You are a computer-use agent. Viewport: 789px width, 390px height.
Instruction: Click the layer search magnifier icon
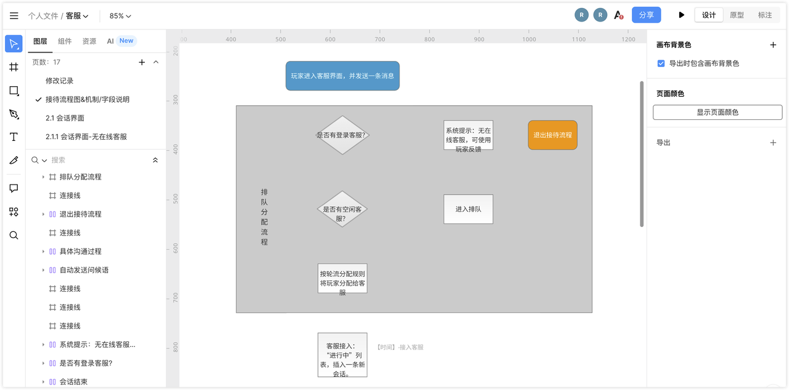point(35,160)
